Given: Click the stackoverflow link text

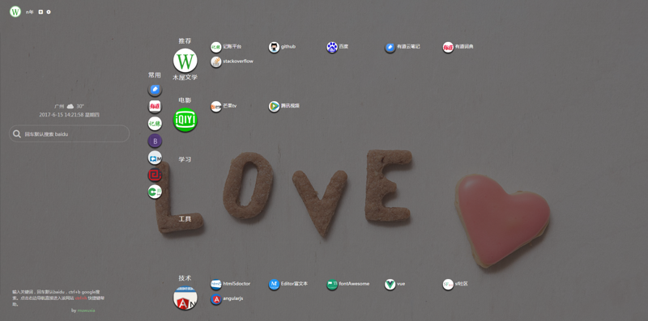Looking at the screenshot, I should click(x=238, y=61).
